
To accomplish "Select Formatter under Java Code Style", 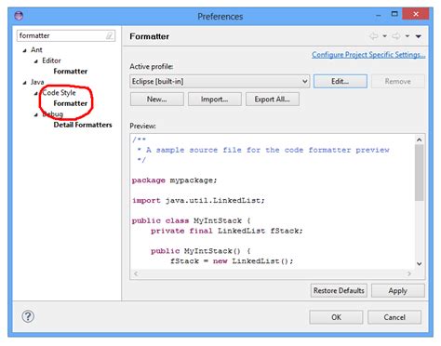I will (x=71, y=103).
